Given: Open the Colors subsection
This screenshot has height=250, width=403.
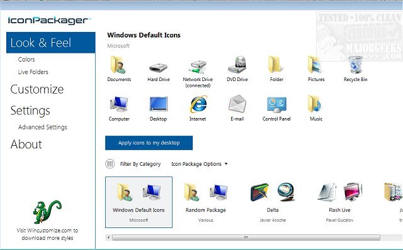Looking at the screenshot, I should (26, 59).
